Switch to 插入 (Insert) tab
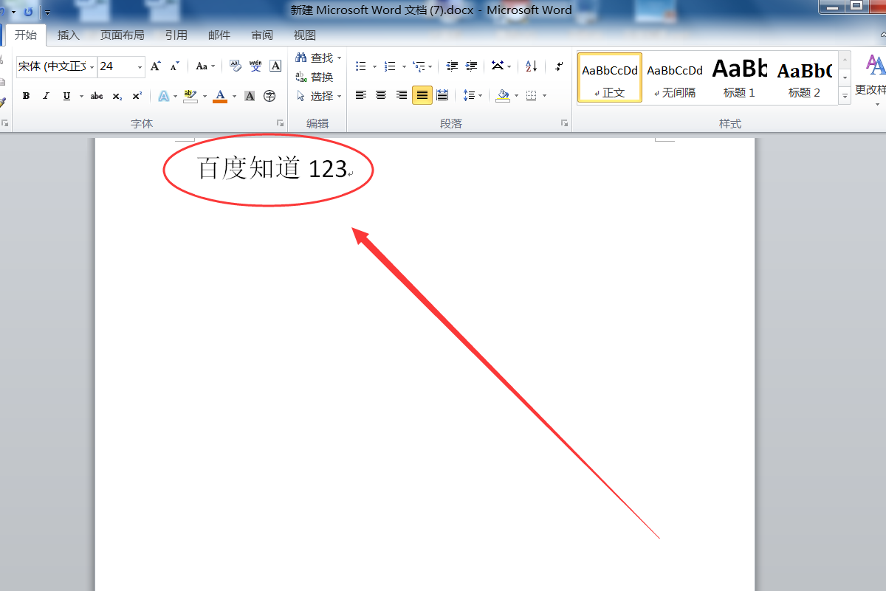Viewport: 886px width, 591px height. pos(69,35)
